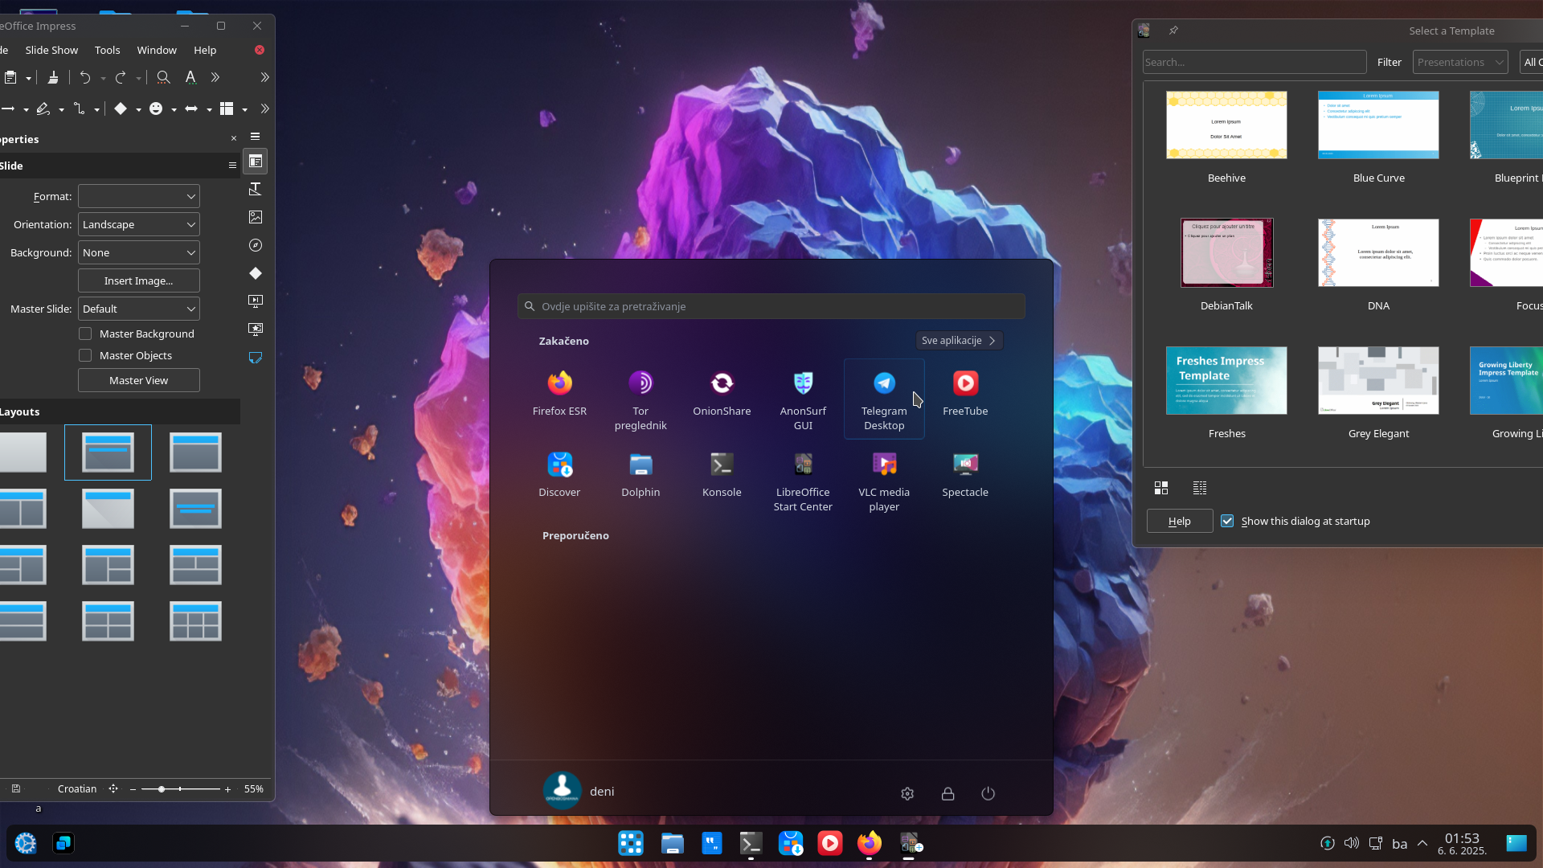1543x868 pixels.
Task: Open the Slide Show menu
Action: click(51, 50)
